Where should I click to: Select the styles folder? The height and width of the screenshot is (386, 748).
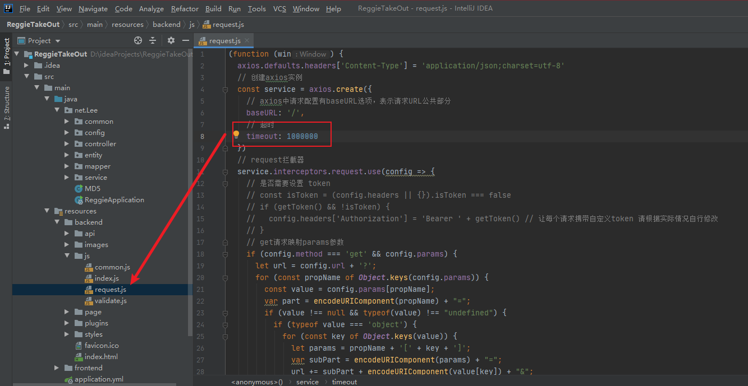coord(93,334)
